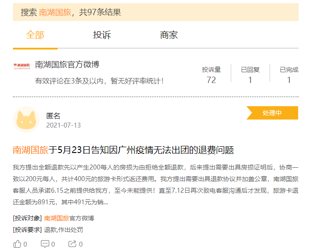Click 南湖国旅官方微博 complaint target link

[x=69, y=218]
